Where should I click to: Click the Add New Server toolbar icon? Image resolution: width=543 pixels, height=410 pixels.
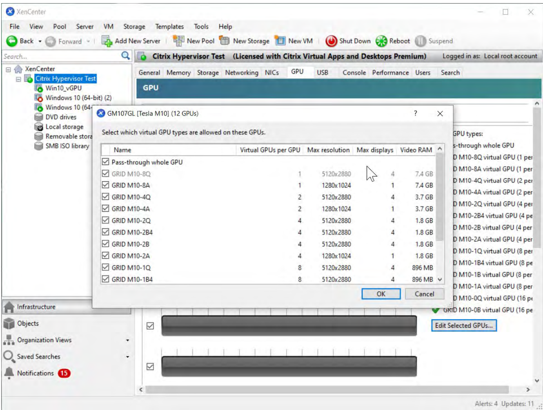coord(107,41)
